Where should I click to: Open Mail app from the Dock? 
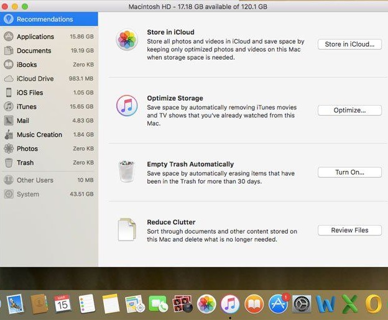(x=16, y=304)
